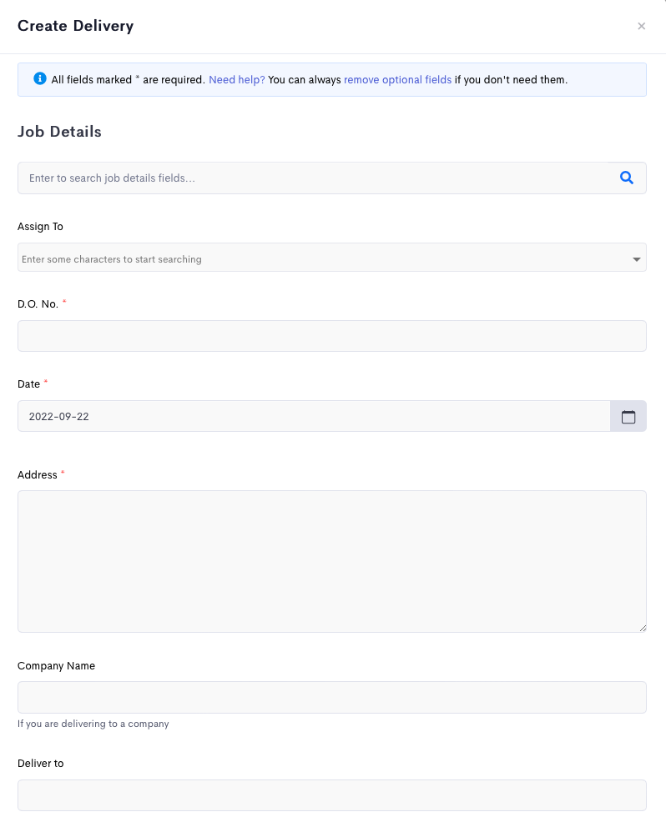Click the Company Name label
This screenshot has height=832, width=666.
(56, 666)
